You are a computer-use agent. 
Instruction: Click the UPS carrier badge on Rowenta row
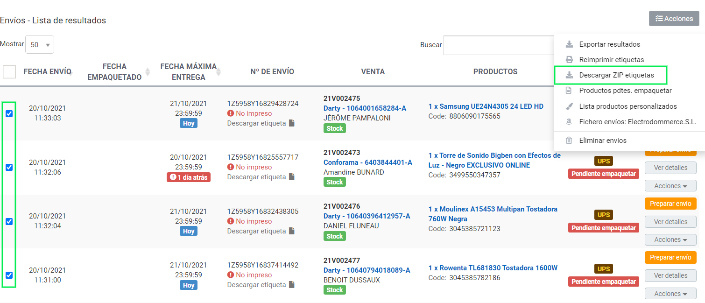tap(604, 269)
